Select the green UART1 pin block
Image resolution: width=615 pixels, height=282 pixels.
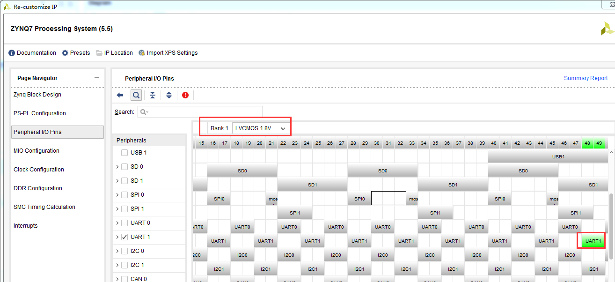(593, 241)
